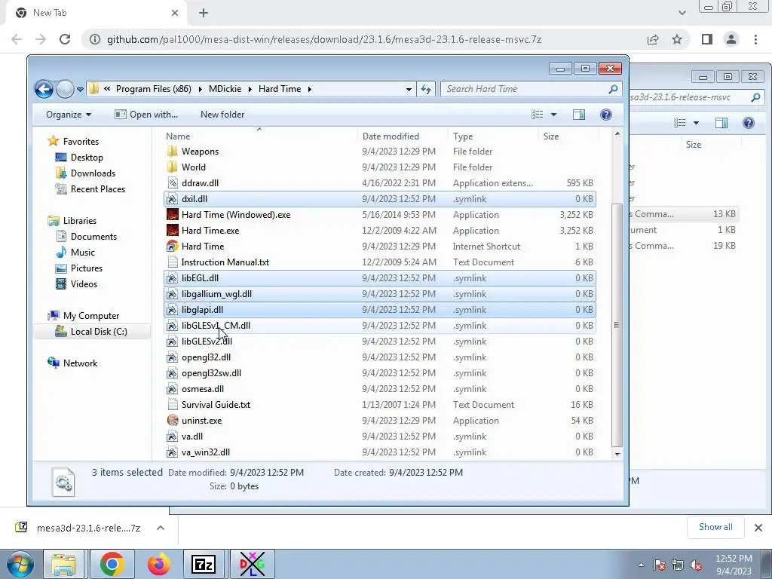The image size is (772, 579).
Task: Click Program Files (x86) breadcrumb
Action: 153,89
